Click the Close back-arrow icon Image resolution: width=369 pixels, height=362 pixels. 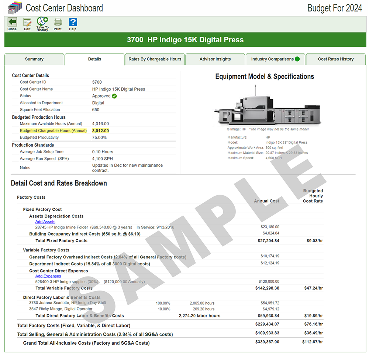12,22
